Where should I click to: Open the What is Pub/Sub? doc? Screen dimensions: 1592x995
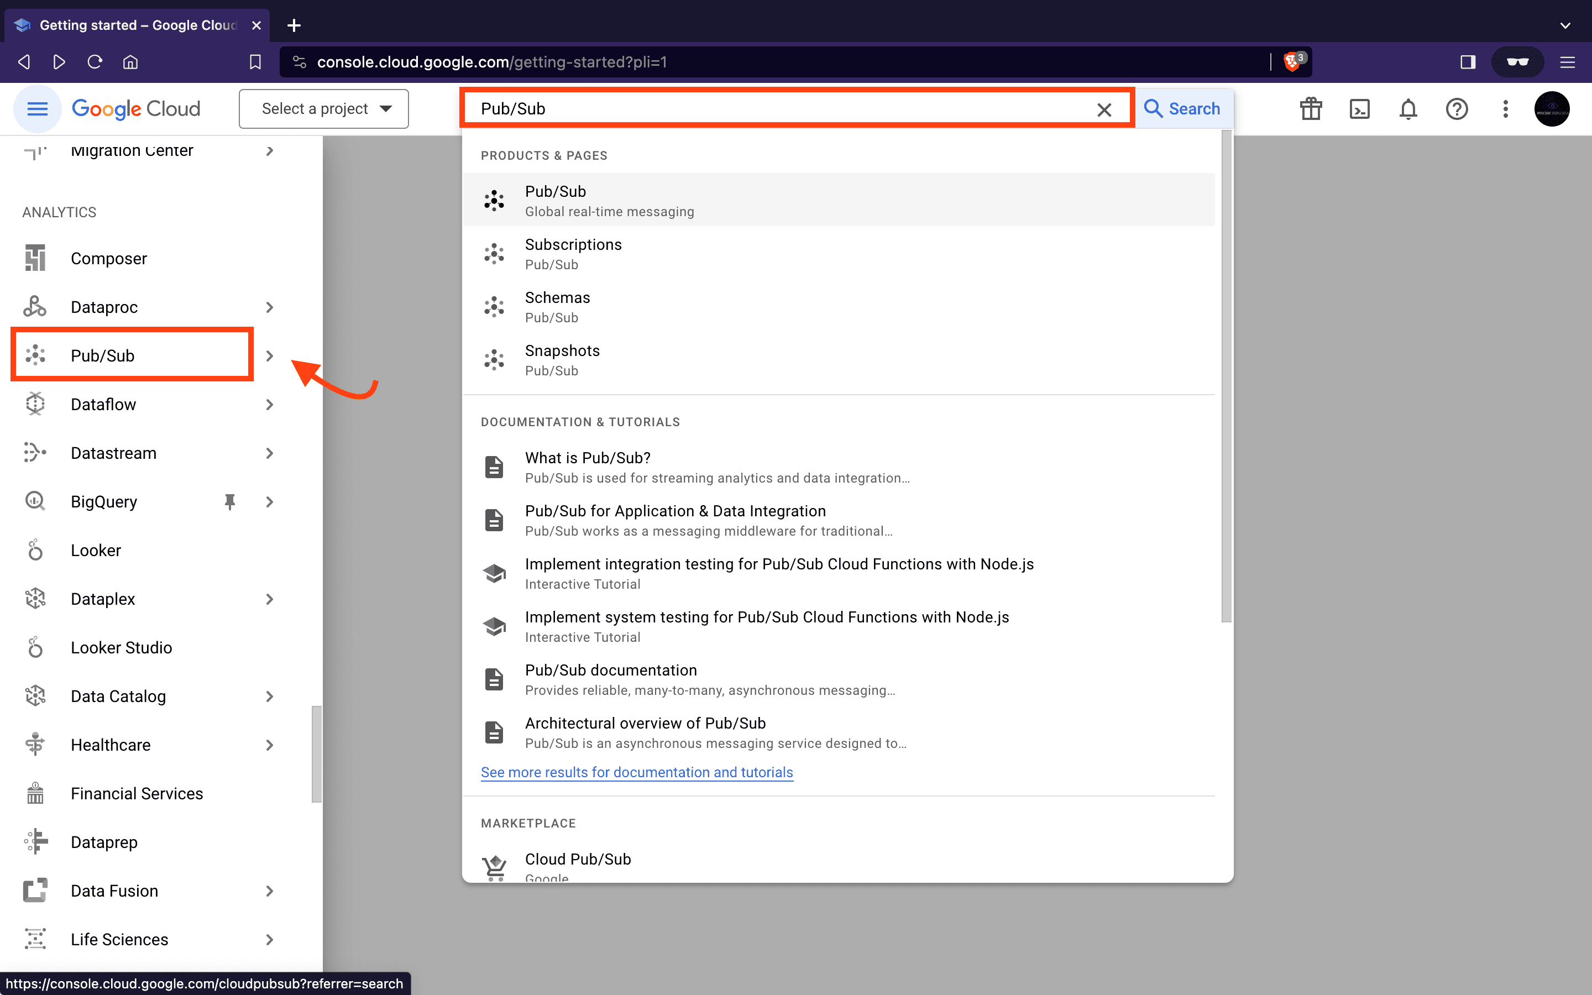[838, 467]
